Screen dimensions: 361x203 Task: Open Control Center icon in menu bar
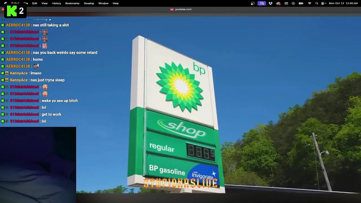[x=323, y=3]
